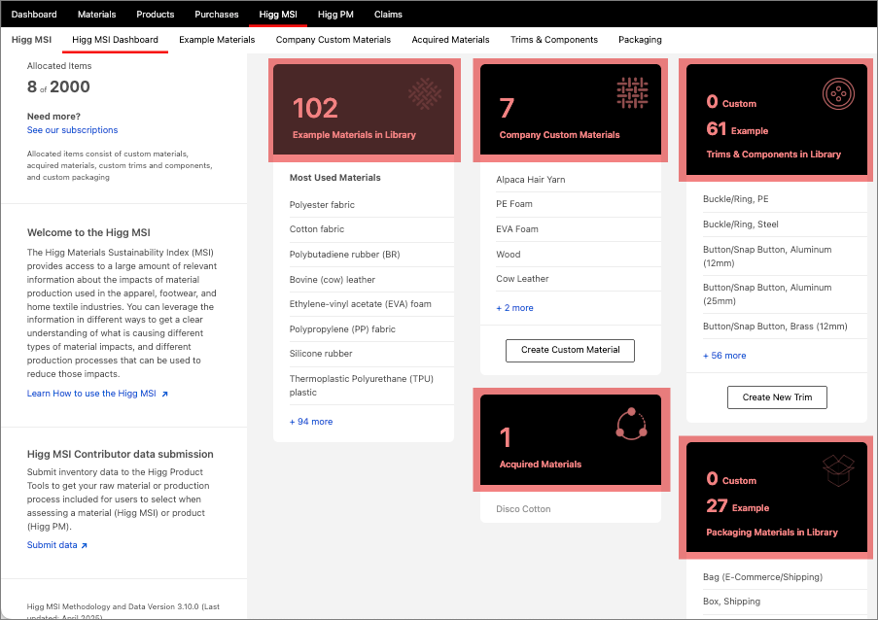Viewport: 878px width, 620px height.
Task: Click the circular cycle icon on Acquired Materials card
Action: [632, 424]
